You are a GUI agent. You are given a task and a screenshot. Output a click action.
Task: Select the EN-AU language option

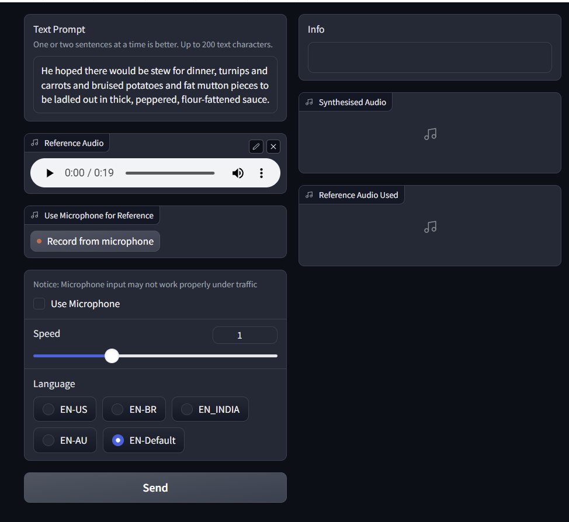click(x=65, y=440)
